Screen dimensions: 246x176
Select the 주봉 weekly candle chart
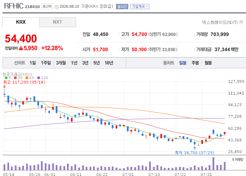[195, 63]
